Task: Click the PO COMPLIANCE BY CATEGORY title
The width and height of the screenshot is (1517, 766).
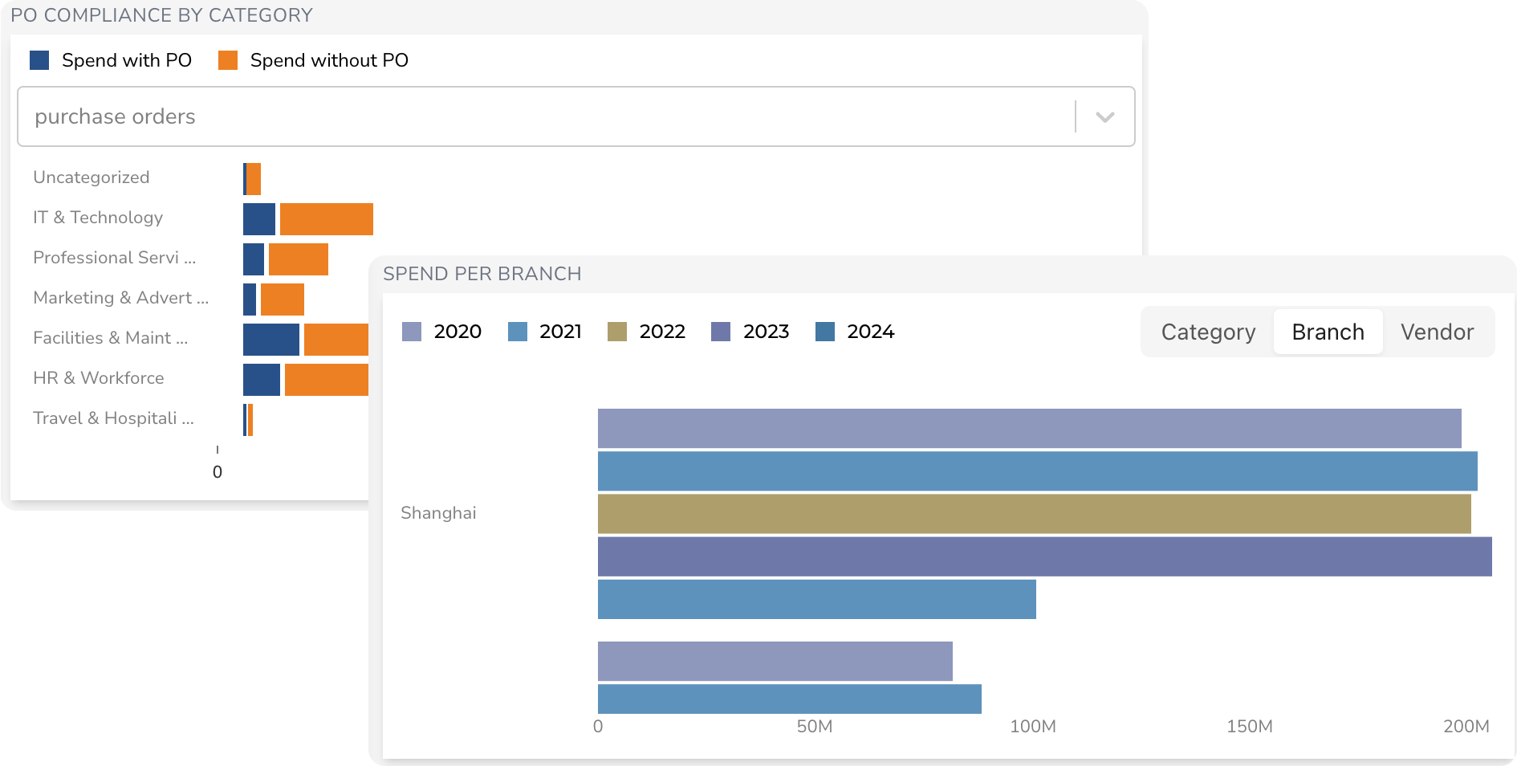Action: pos(161,15)
